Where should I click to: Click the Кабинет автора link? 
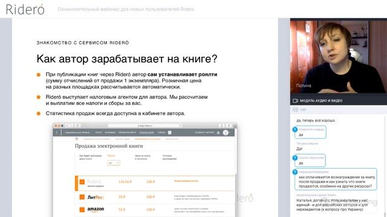click(x=204, y=133)
